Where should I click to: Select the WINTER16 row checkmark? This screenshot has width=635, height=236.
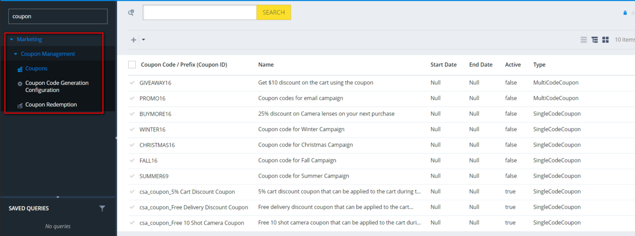click(x=132, y=129)
